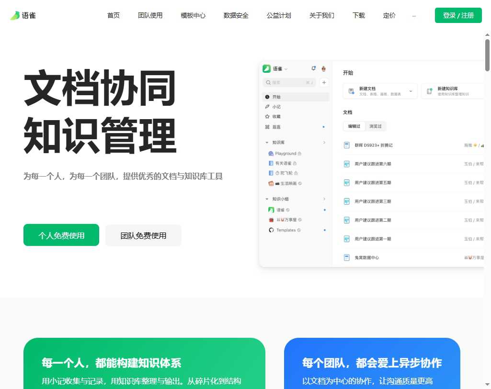This screenshot has width=491, height=389.
Task: Open the 知识小组 section right chevron
Action: (x=324, y=199)
